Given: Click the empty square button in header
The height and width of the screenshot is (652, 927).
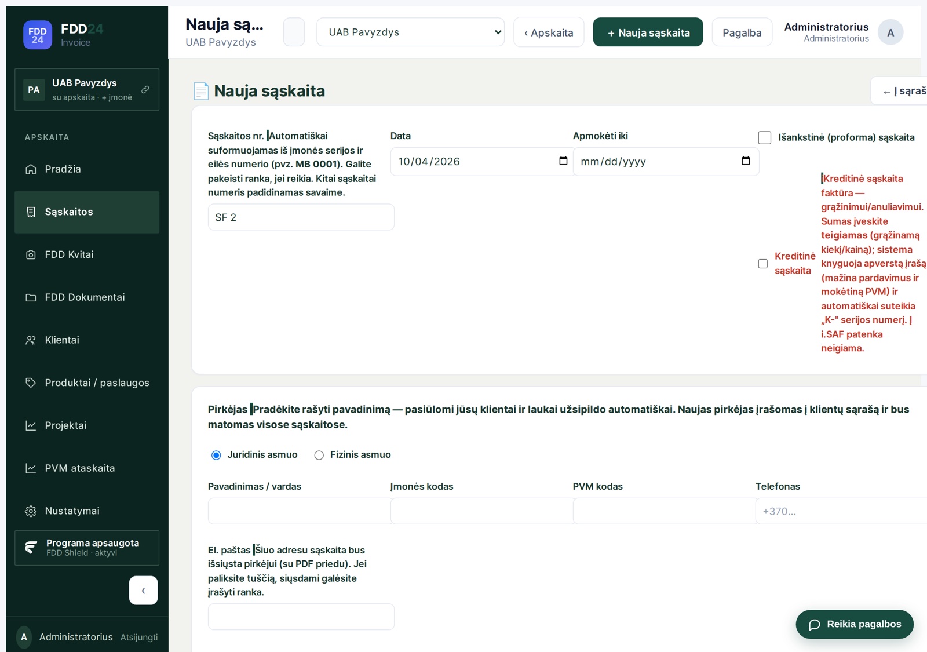Looking at the screenshot, I should 294,32.
